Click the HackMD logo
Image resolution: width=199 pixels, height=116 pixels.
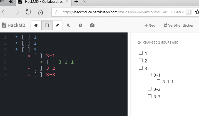click(x=14, y=25)
